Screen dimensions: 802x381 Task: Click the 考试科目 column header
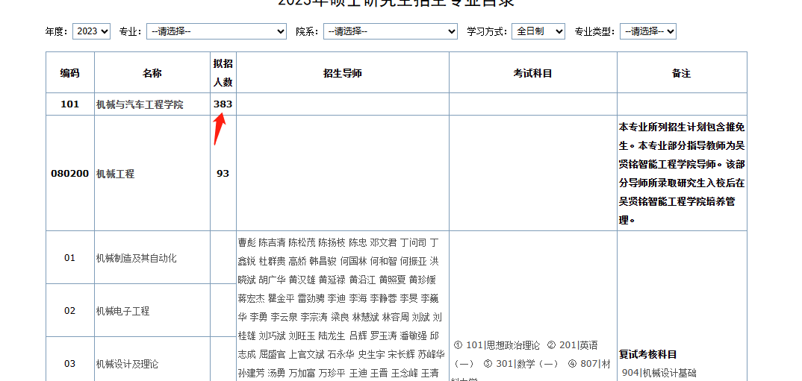pyautogui.click(x=532, y=73)
